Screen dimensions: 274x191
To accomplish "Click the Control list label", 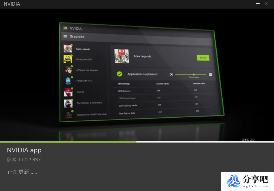I will (80, 92).
